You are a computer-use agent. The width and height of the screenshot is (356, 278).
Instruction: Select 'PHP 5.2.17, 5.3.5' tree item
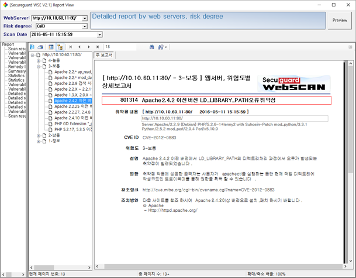pyautogui.click(x=73, y=129)
